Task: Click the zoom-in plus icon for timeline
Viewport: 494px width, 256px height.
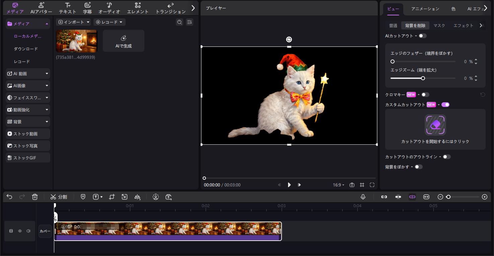Action: (484, 197)
